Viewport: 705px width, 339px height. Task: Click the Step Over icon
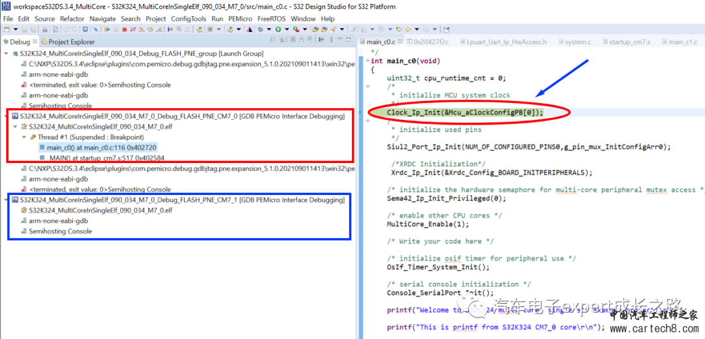150,29
